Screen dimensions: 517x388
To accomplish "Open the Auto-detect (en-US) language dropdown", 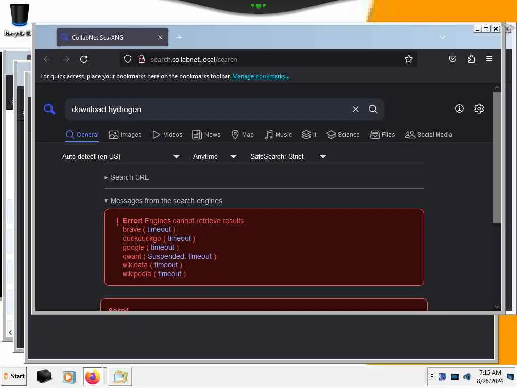I will pos(121,157).
